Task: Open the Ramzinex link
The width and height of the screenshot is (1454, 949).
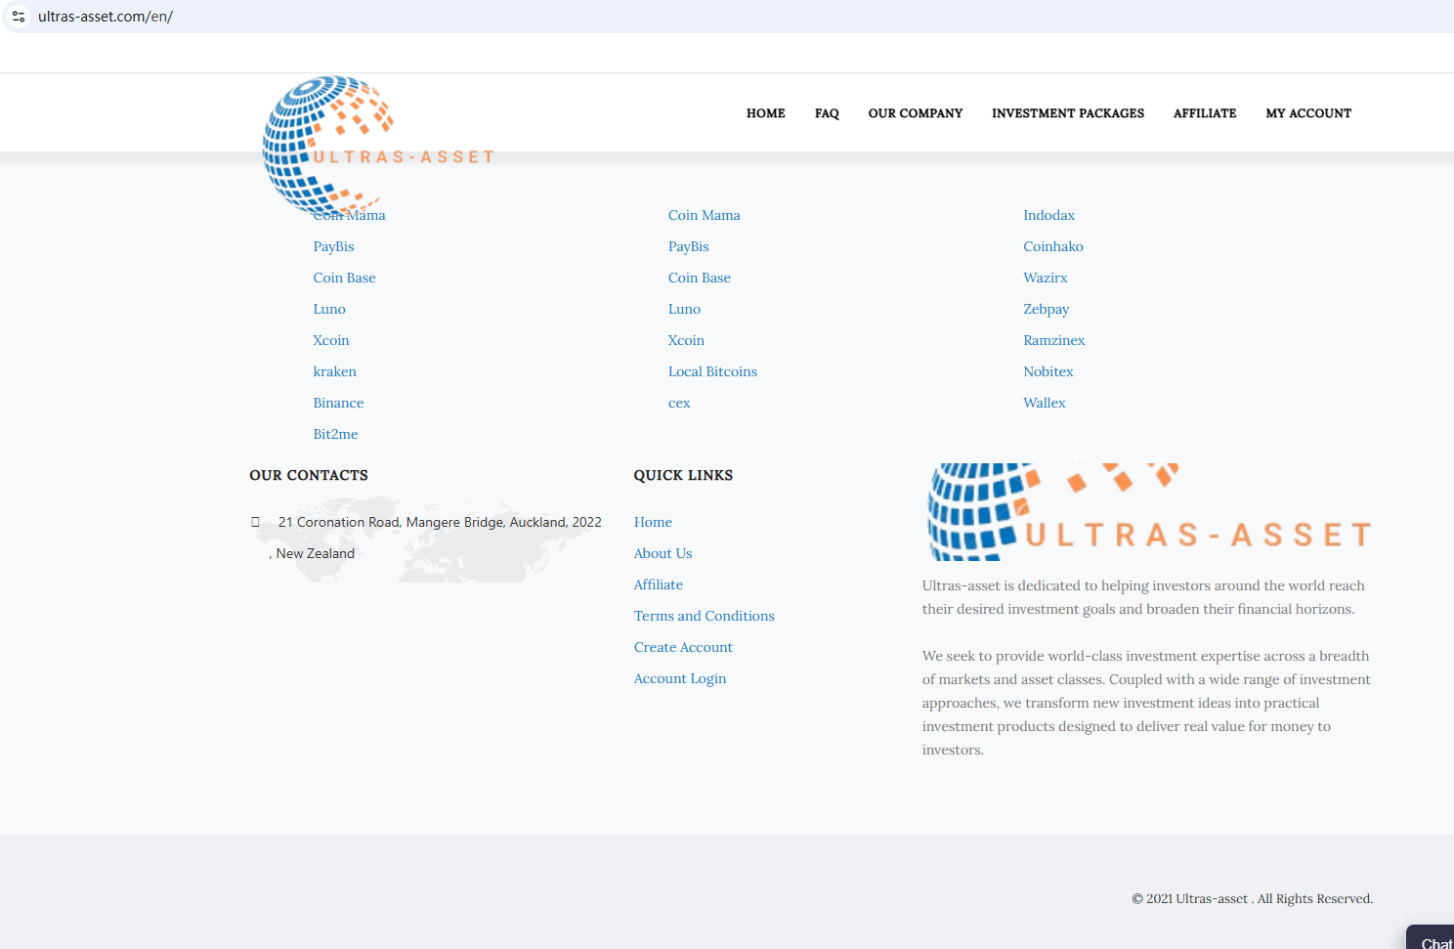Action: point(1054,340)
